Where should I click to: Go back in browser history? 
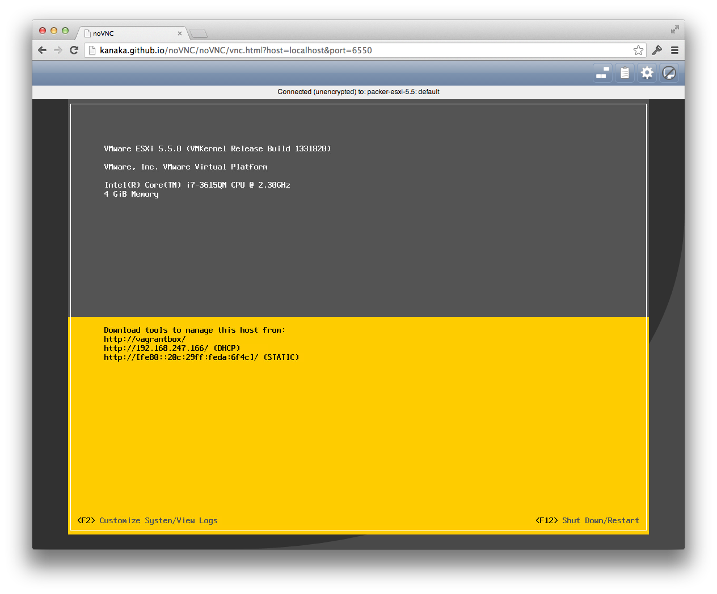coord(42,50)
